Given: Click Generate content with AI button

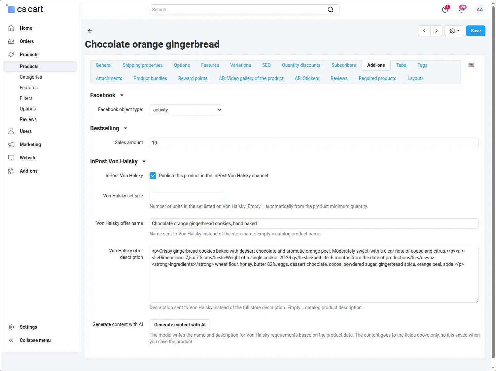Looking at the screenshot, I should click(180, 325).
